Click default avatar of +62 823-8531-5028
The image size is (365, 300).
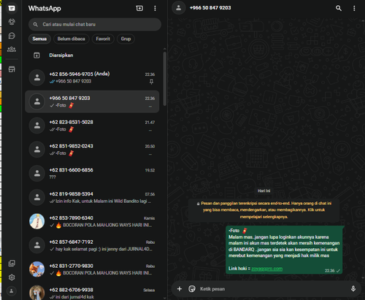(37, 126)
